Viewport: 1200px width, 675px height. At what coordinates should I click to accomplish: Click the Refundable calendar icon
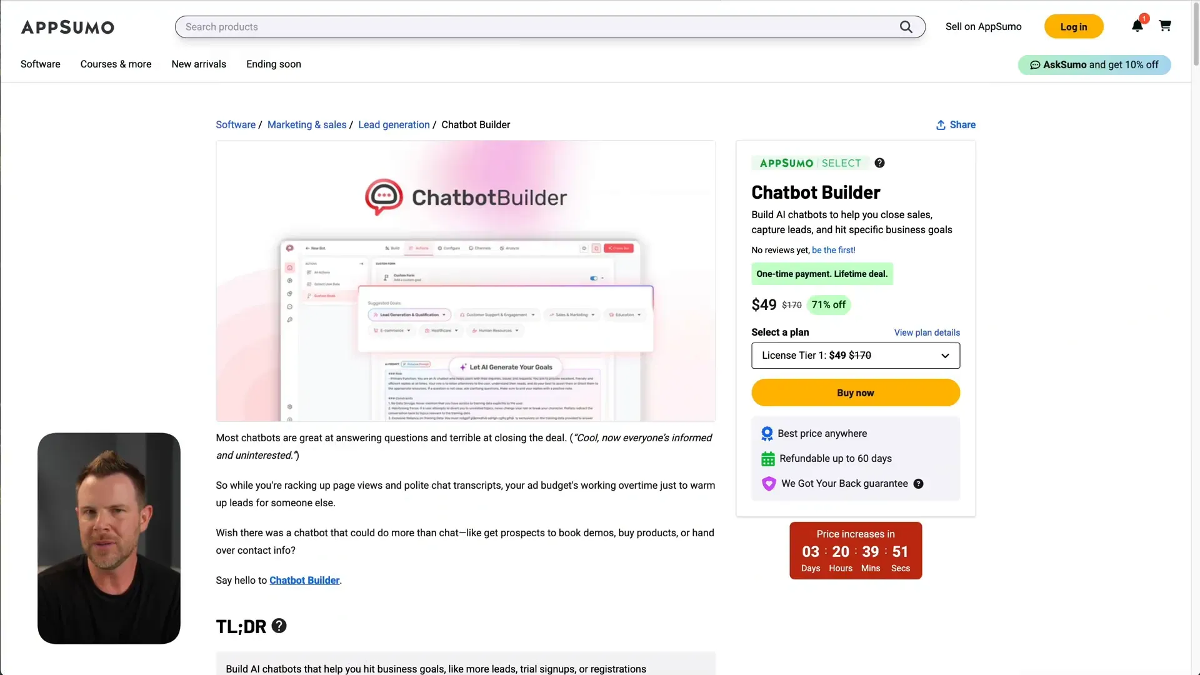pyautogui.click(x=768, y=459)
